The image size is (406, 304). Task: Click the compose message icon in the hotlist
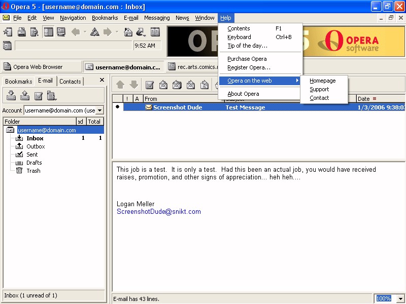click(x=39, y=96)
